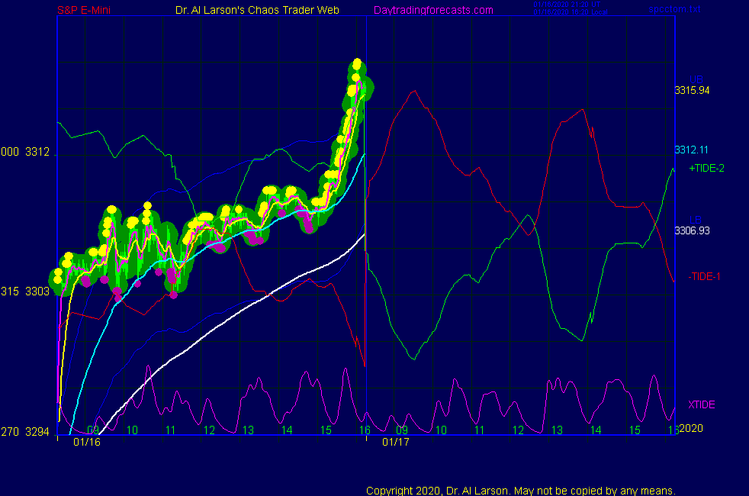
Task: Click the 15 hour label of 01/16 session
Action: 326,430
